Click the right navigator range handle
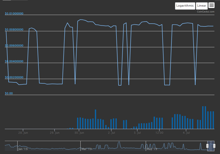The image size is (220, 154). tap(214, 146)
